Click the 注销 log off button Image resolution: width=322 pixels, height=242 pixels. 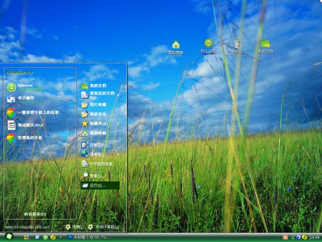pos(75,227)
